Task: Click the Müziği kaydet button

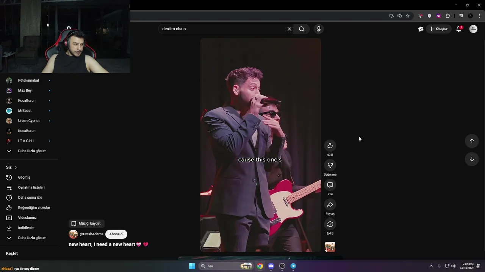Action: click(86, 224)
